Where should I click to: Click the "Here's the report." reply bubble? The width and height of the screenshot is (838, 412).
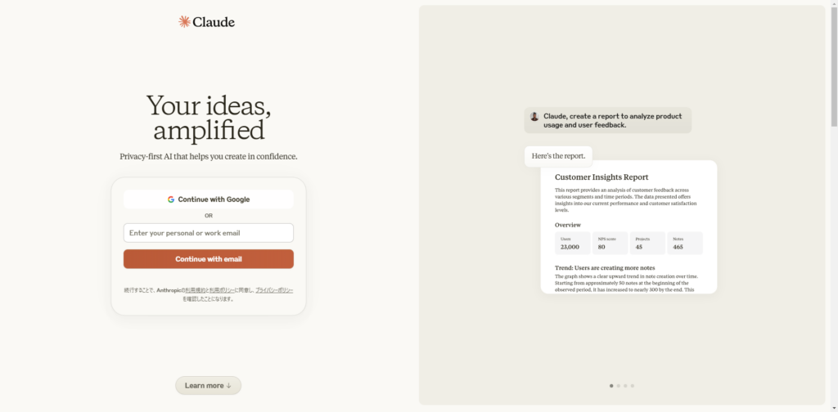click(x=558, y=156)
